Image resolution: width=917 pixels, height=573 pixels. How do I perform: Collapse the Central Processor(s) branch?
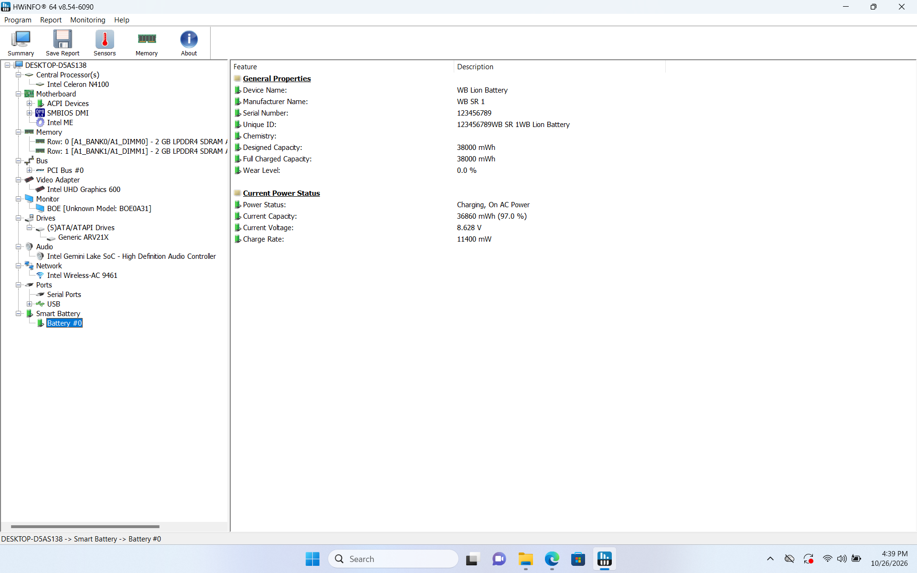click(x=19, y=75)
